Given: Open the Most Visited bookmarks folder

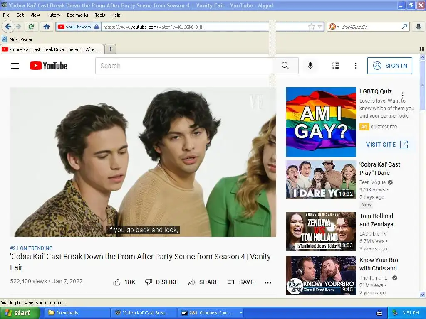Looking at the screenshot, I should click(x=17, y=39).
